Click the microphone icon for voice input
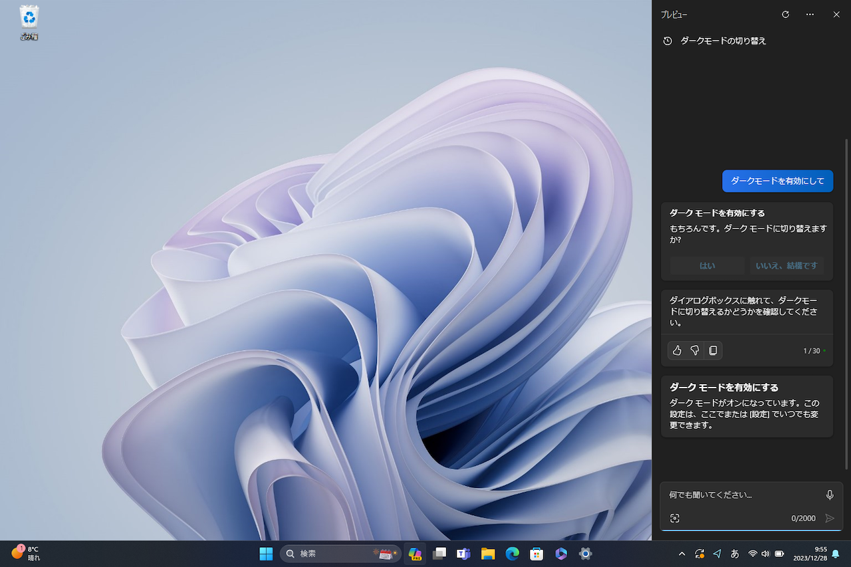Screen dimensions: 851x567 830,495
